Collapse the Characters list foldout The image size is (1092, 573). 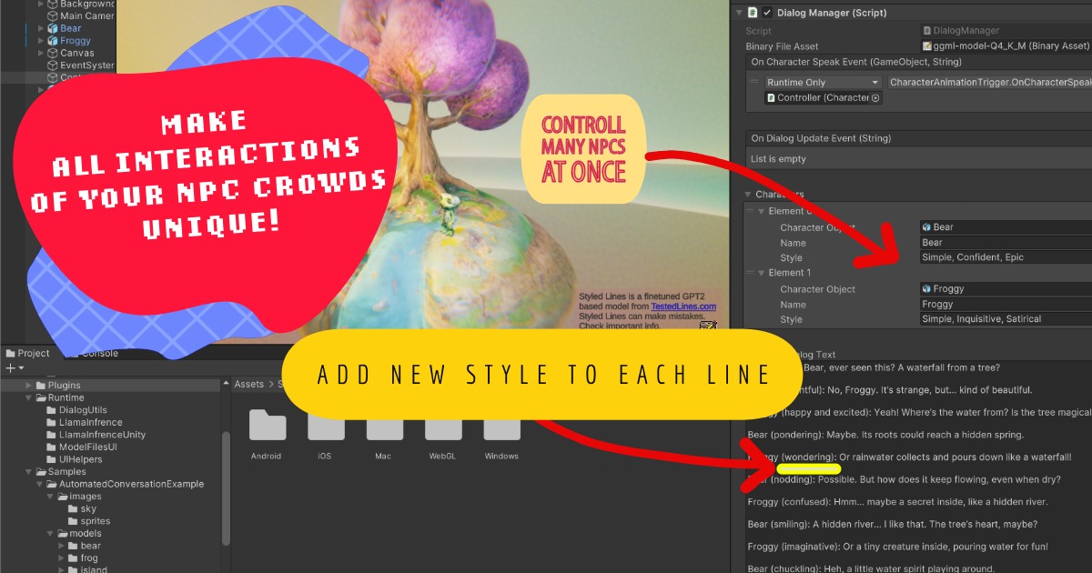[748, 195]
